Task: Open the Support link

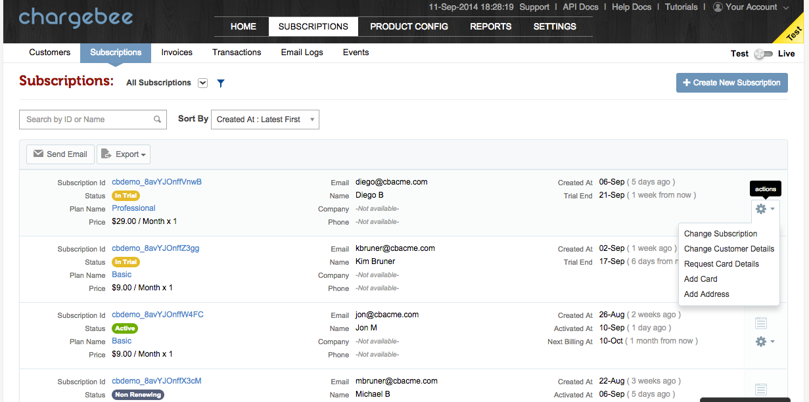Action: pyautogui.click(x=534, y=7)
